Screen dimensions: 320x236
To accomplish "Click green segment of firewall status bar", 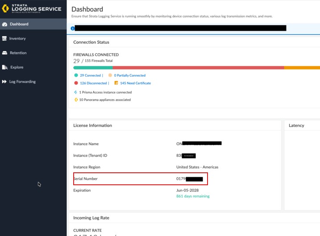I will (x=93, y=68).
